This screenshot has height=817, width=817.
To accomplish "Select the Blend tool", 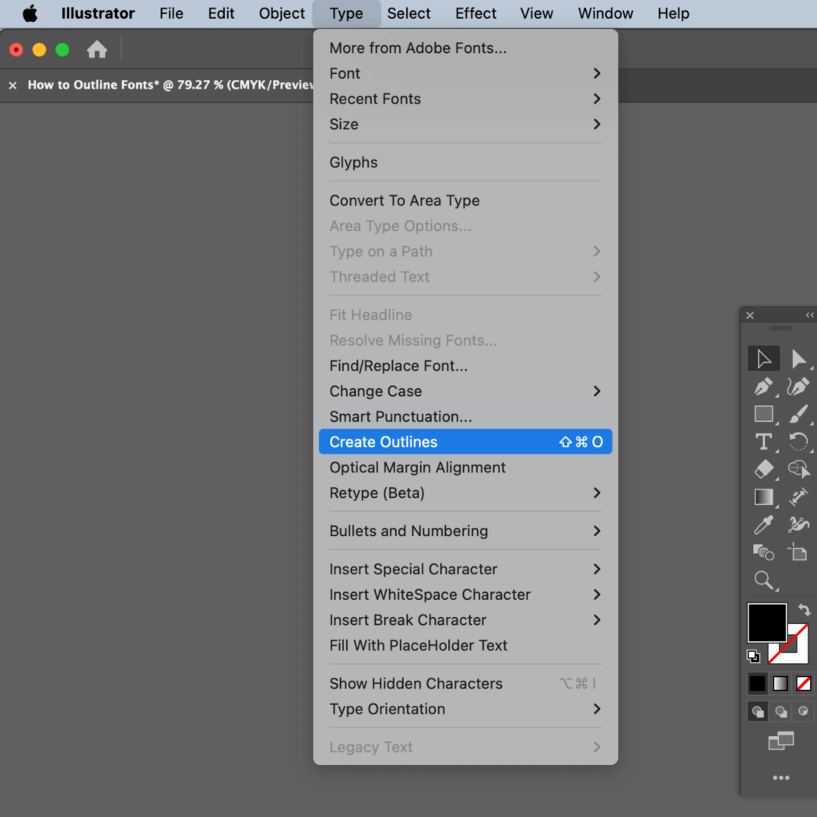I will point(763,552).
